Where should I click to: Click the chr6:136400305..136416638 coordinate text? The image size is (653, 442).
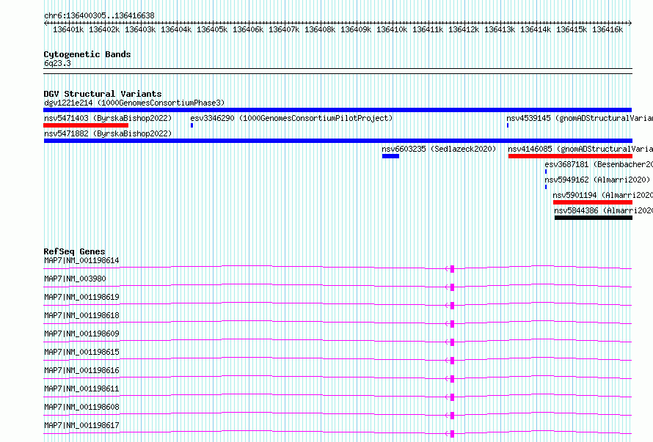(x=99, y=16)
